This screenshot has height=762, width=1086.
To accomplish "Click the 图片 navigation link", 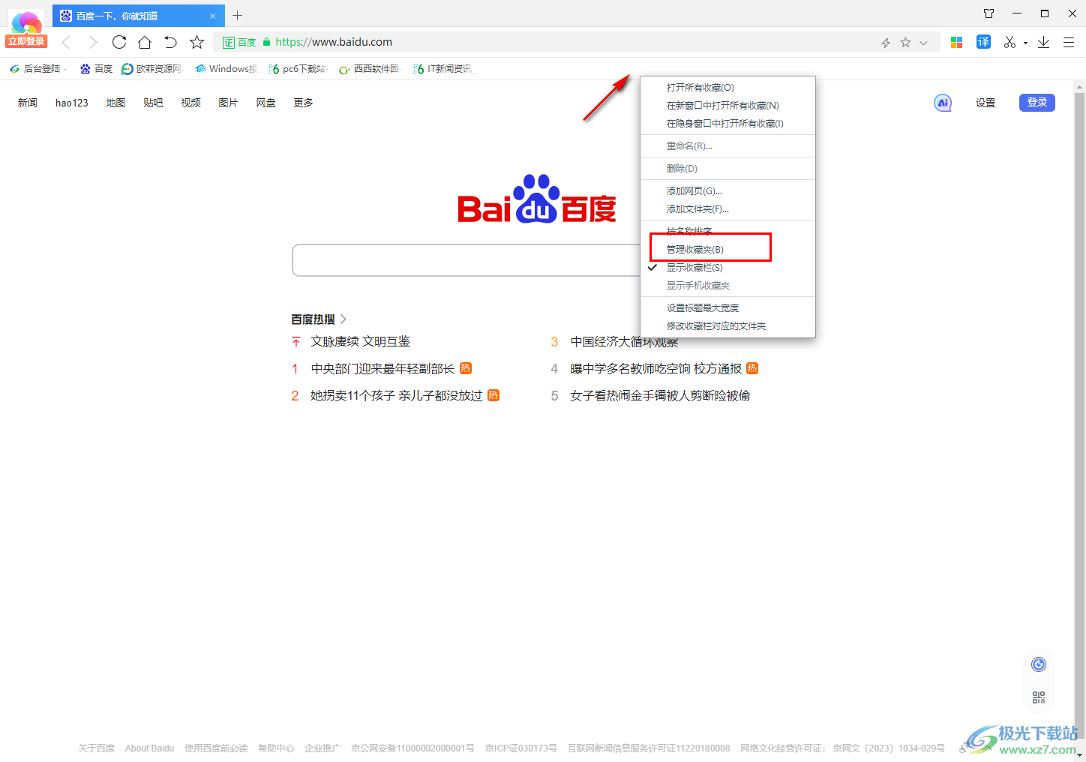I will click(x=228, y=103).
